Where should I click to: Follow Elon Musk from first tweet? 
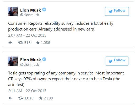117,11
